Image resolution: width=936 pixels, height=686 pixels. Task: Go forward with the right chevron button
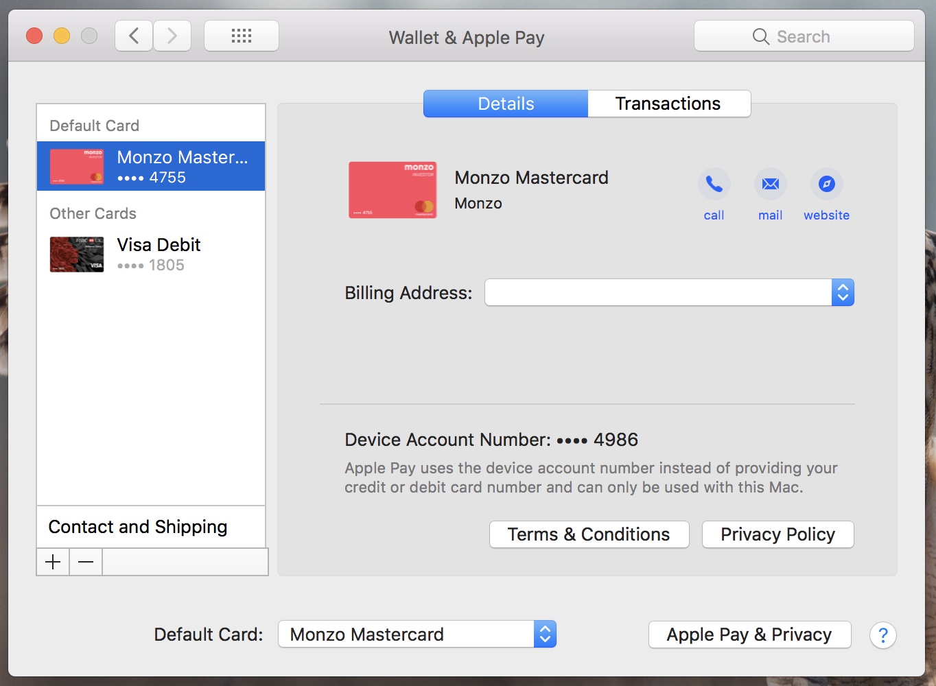(172, 36)
